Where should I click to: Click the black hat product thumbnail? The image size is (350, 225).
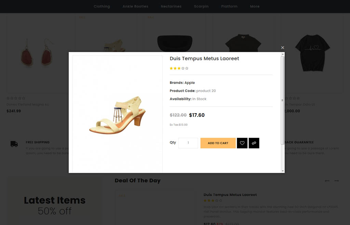click(x=175, y=43)
